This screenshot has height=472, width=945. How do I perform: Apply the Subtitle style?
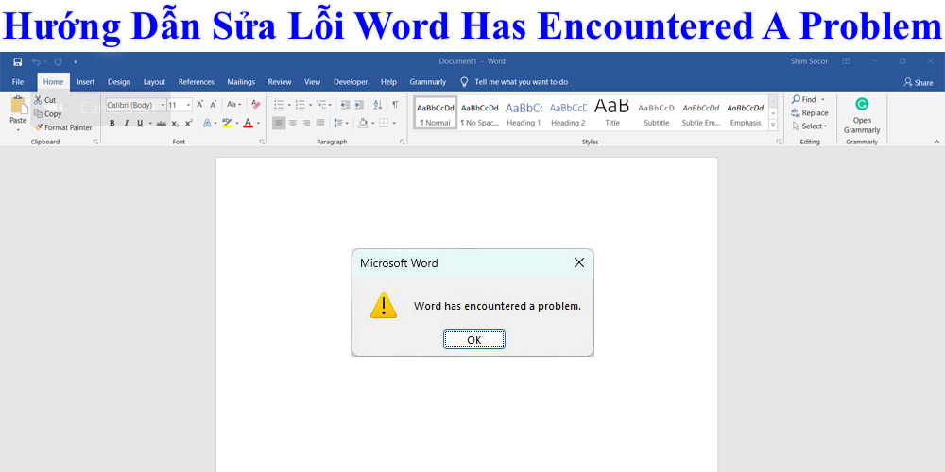click(x=657, y=113)
